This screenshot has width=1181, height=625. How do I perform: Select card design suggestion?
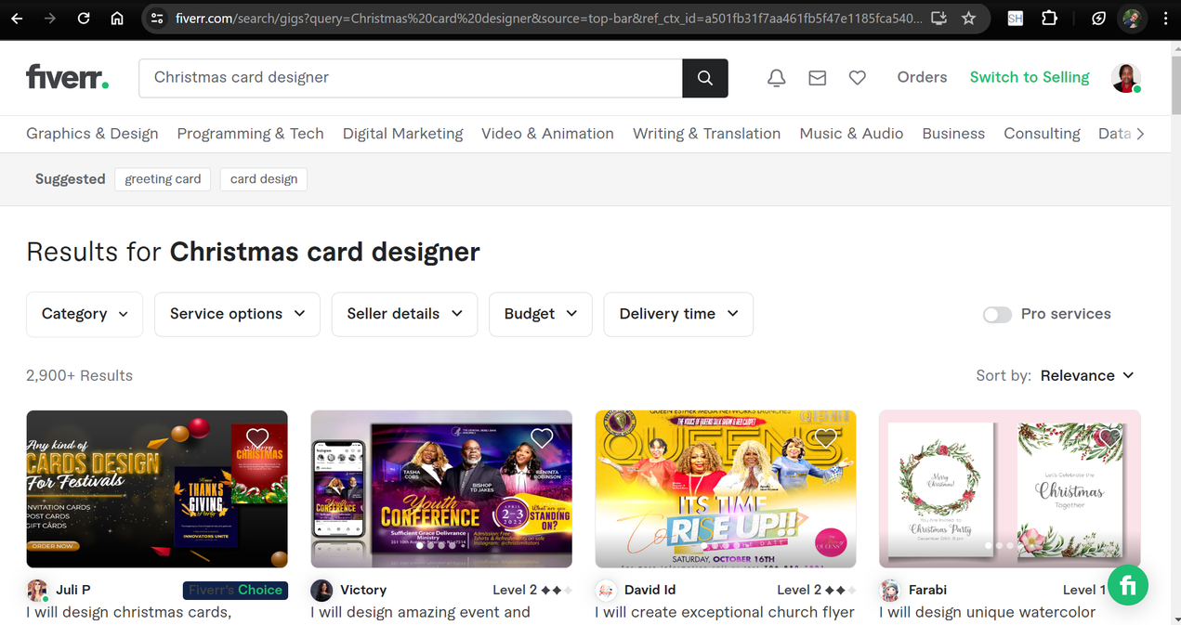[x=264, y=179]
